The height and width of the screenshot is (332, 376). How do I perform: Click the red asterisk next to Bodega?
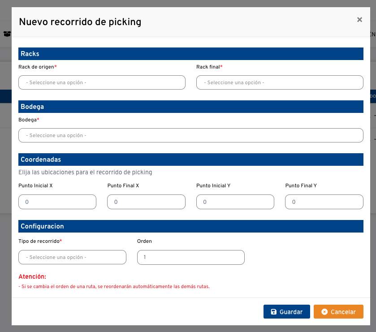[x=38, y=120]
